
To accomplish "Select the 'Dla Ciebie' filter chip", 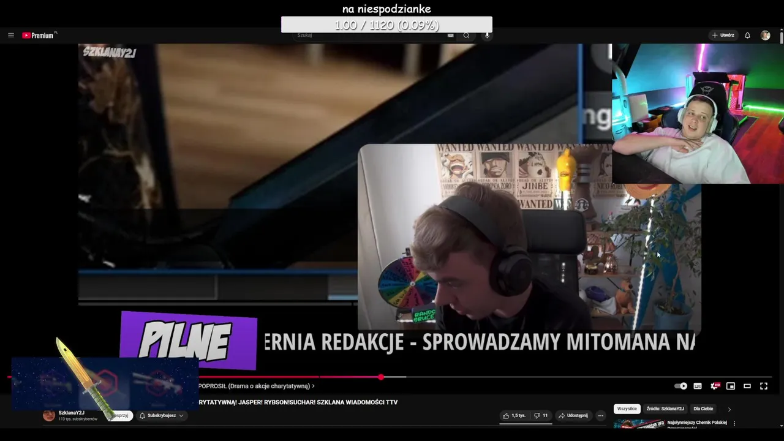I will coord(703,409).
